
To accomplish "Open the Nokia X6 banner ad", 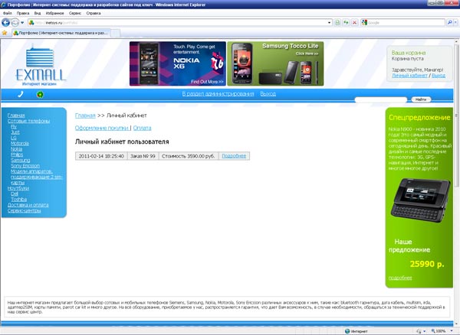I will (x=178, y=63).
